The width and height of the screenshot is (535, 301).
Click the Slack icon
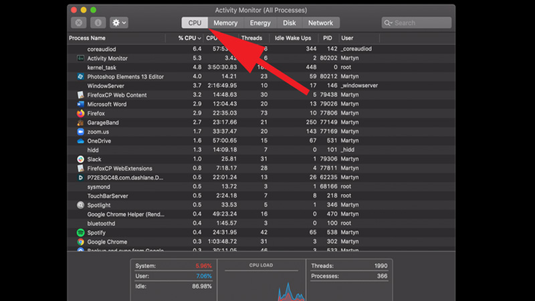click(x=80, y=159)
